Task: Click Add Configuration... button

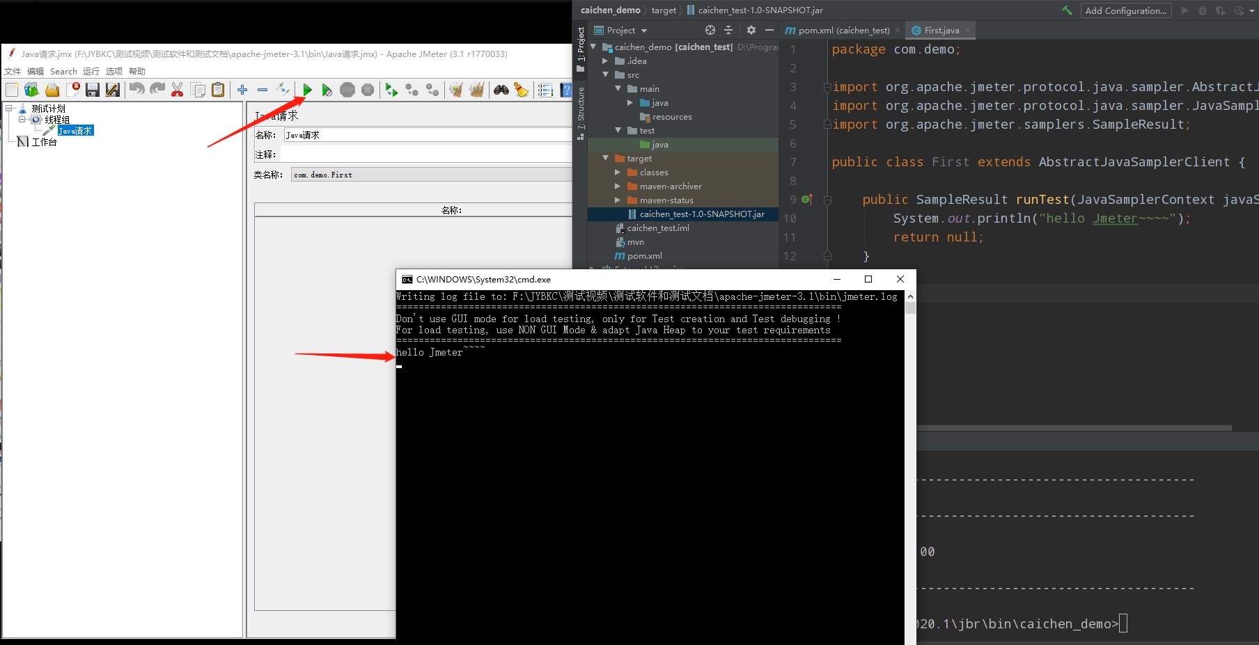Action: pyautogui.click(x=1125, y=10)
